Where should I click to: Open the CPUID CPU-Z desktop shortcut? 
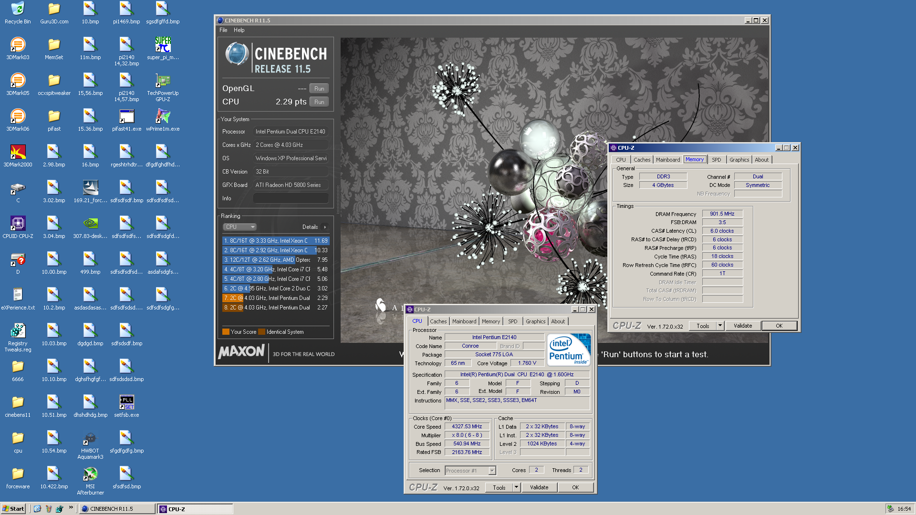pos(18,227)
